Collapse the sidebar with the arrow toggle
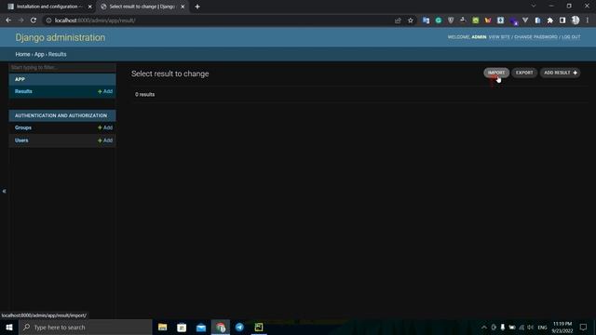The image size is (596, 335). tap(4, 191)
